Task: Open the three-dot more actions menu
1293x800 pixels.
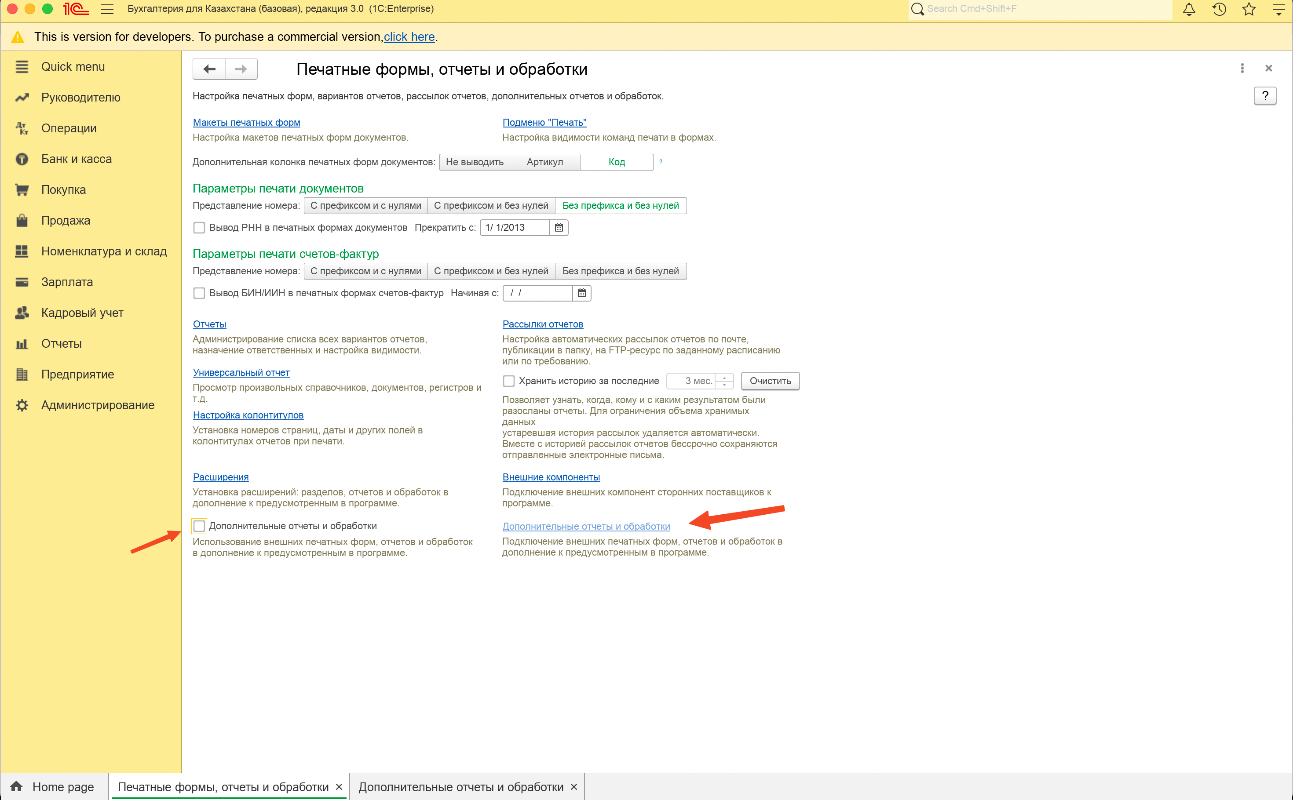Action: pyautogui.click(x=1242, y=68)
